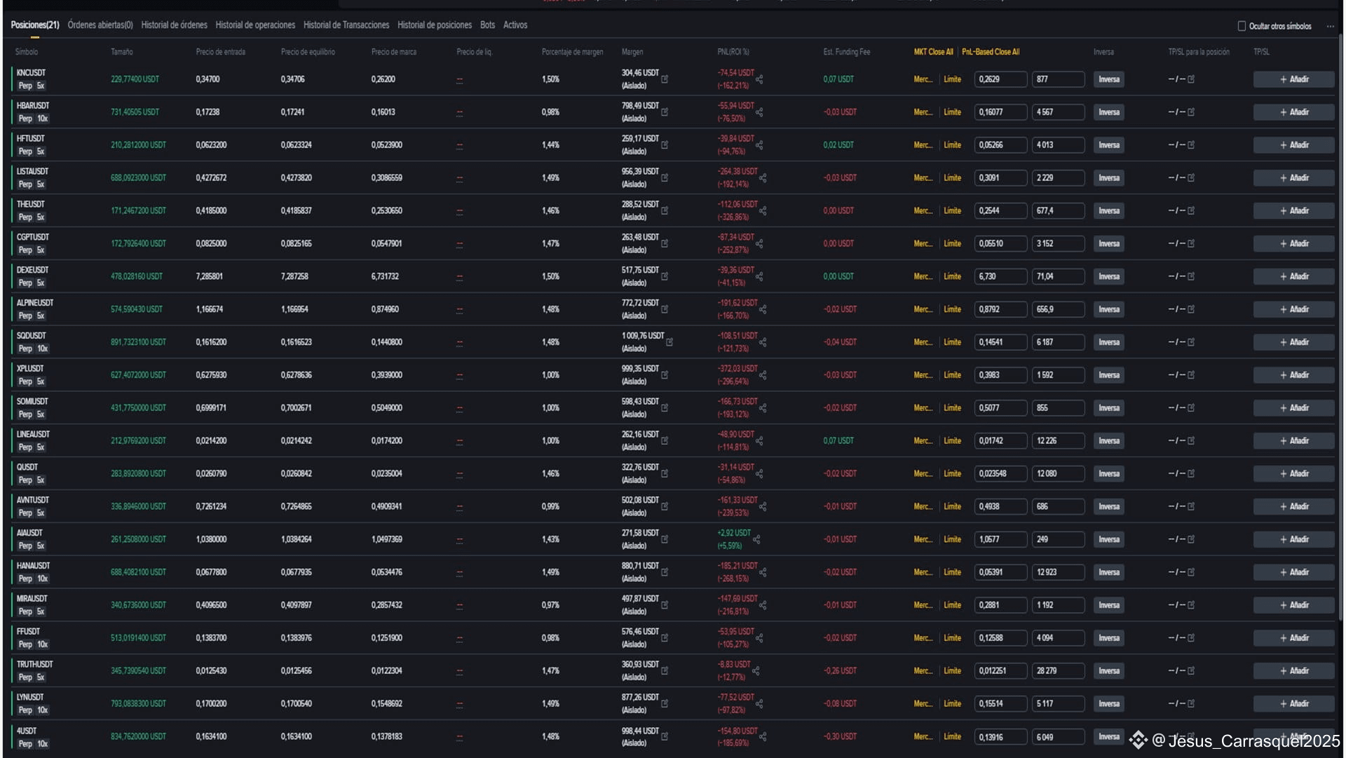Edit TP/SL for DEXEUSDT position
Screen dimensions: 1346x758
click(x=1191, y=276)
